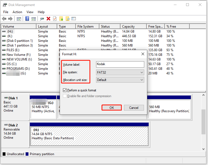Show/hide console tree toolbar icon
The width and height of the screenshot is (208, 165).
point(19,19)
